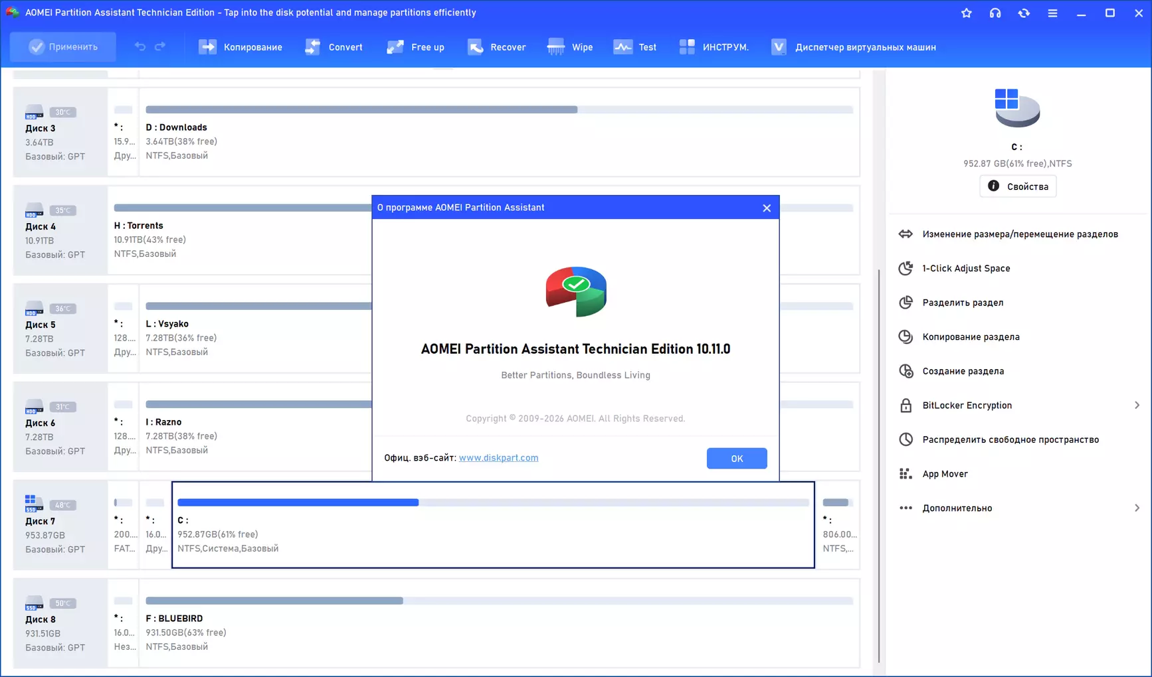Select the F : BLUEBIRD partition
1152x677 pixels.
pos(499,623)
